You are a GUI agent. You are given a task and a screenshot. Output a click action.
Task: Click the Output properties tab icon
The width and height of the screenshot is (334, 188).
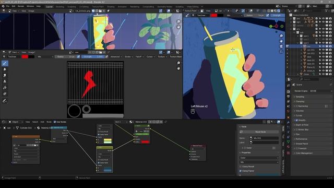(288, 97)
